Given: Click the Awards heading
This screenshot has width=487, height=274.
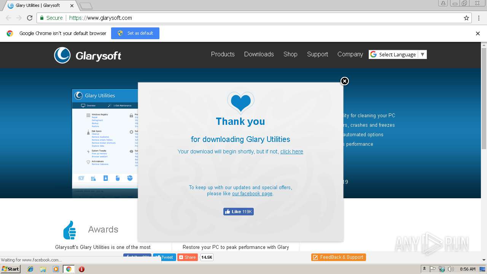Looking at the screenshot, I should click(x=103, y=229).
